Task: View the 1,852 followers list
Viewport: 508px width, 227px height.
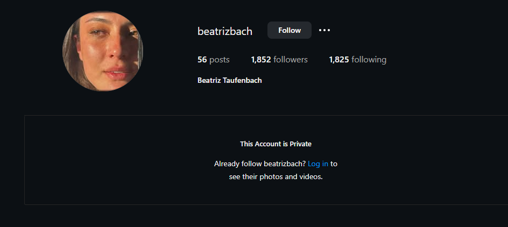Action: click(x=279, y=60)
